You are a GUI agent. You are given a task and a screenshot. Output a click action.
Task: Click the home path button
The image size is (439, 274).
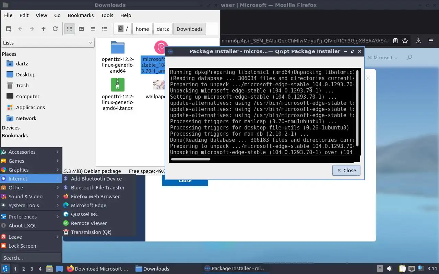[142, 29]
